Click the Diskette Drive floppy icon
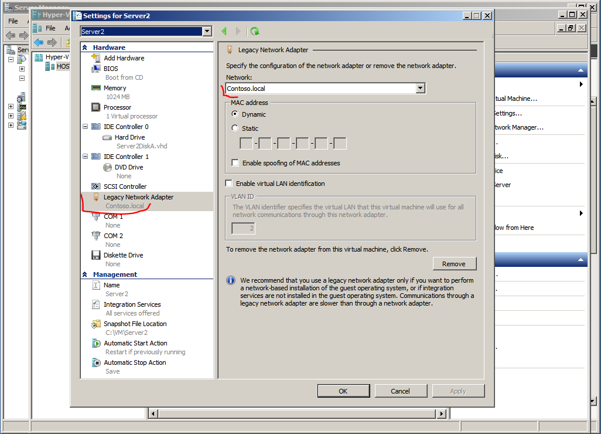The image size is (601, 434). [x=96, y=255]
